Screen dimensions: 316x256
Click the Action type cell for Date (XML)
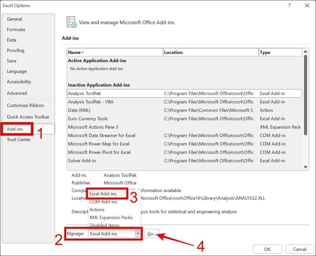(x=266, y=110)
